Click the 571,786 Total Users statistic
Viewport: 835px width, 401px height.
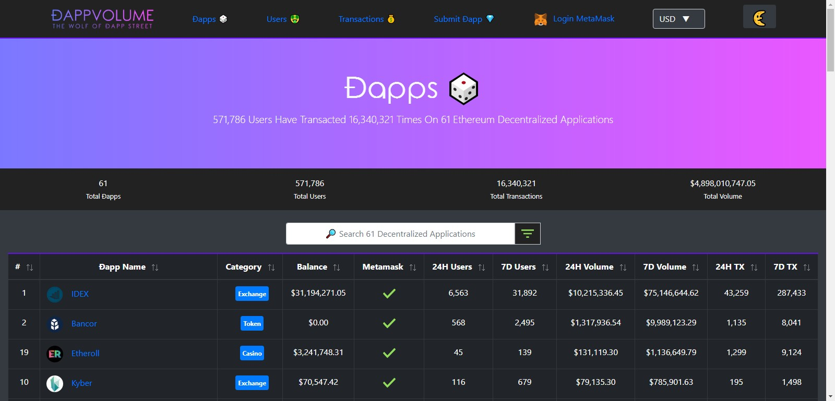point(310,189)
